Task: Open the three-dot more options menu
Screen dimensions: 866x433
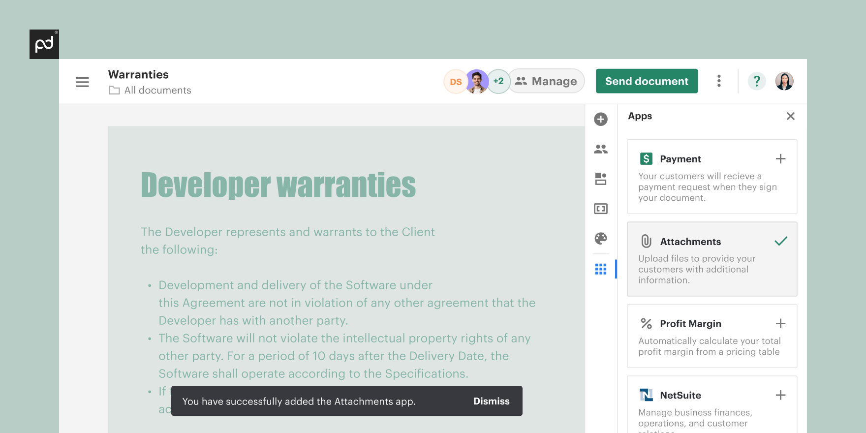Action: coord(719,81)
